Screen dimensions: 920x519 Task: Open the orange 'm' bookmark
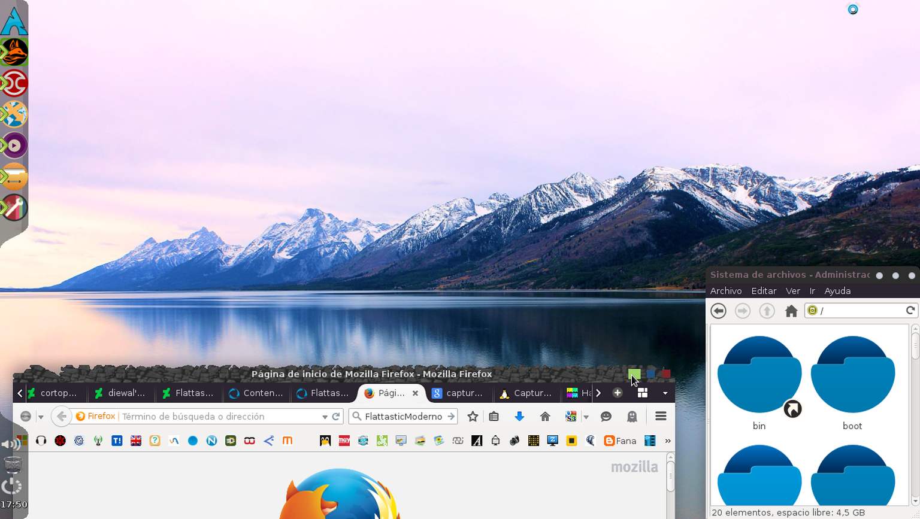[287, 441]
